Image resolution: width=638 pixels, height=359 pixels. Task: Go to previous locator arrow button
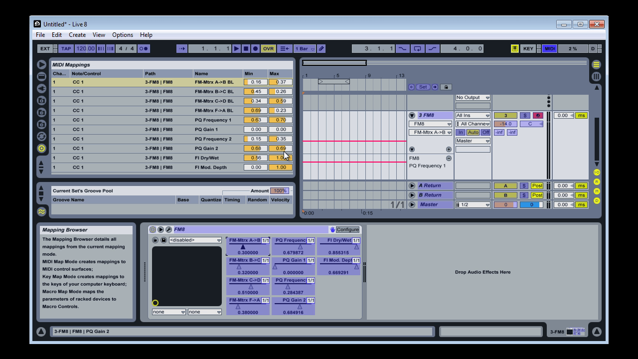coord(411,87)
